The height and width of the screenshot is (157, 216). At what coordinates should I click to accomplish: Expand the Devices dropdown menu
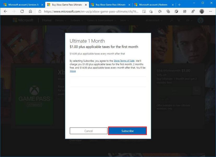[61, 20]
